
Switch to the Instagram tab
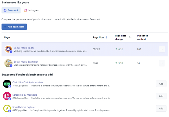pyautogui.click(x=31, y=10)
